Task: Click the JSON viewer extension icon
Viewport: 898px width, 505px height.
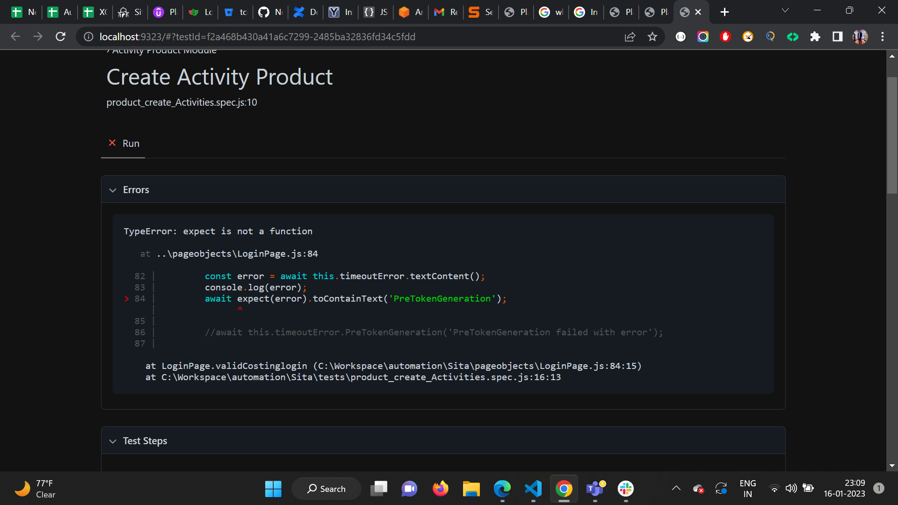Action: pyautogui.click(x=681, y=36)
